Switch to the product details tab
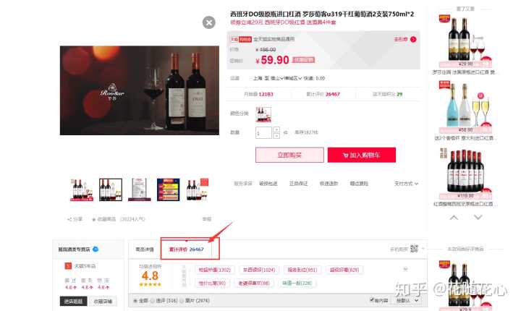521x311 pixels. tap(145, 250)
